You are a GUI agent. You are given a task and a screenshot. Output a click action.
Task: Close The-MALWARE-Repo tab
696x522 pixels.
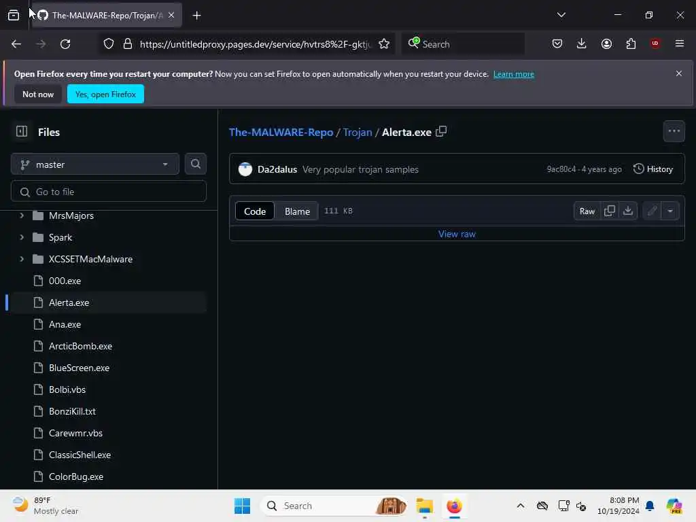click(171, 15)
